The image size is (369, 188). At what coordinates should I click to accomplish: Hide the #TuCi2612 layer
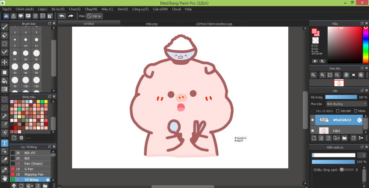312,120
